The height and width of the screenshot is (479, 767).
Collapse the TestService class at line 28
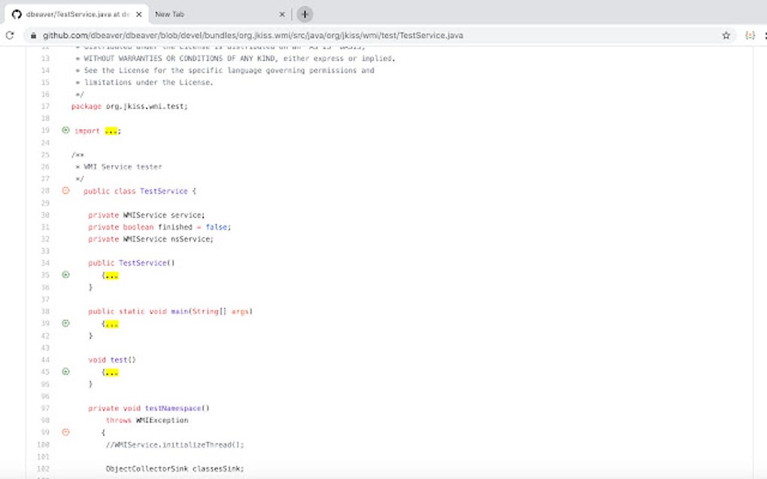(65, 191)
